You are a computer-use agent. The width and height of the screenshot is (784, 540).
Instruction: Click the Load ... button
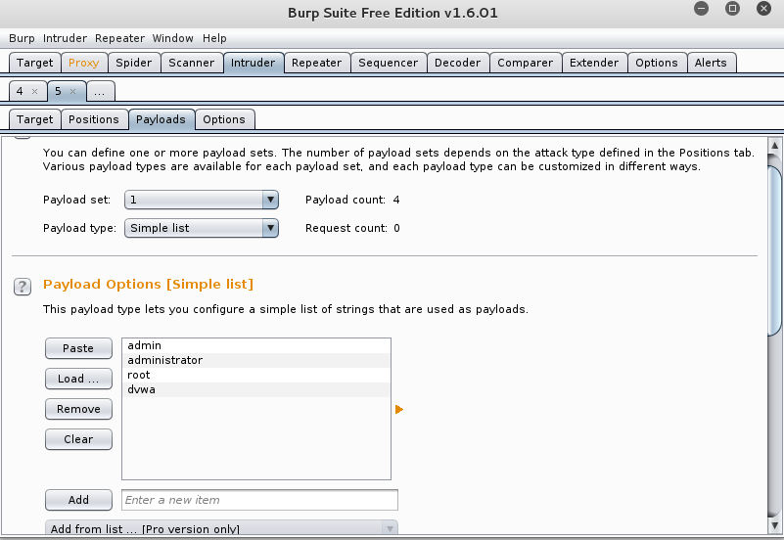tap(78, 379)
